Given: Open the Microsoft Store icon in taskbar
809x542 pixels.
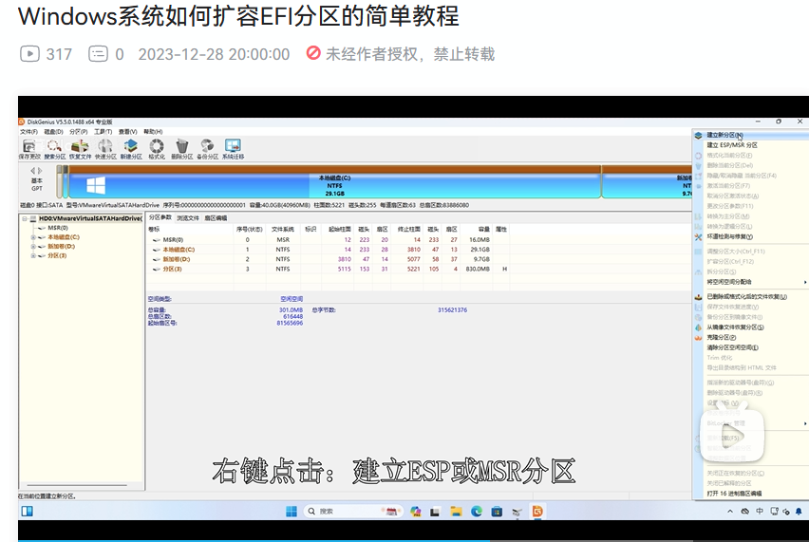Looking at the screenshot, I should pos(497,511).
